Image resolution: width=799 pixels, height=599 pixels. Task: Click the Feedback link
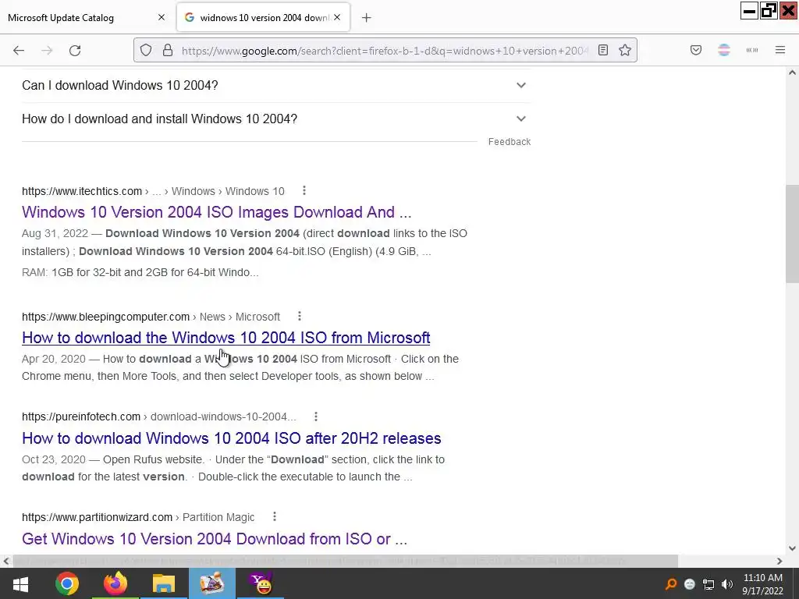(509, 142)
